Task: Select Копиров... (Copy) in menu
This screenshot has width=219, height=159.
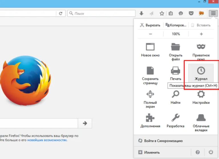Action: click(x=176, y=25)
